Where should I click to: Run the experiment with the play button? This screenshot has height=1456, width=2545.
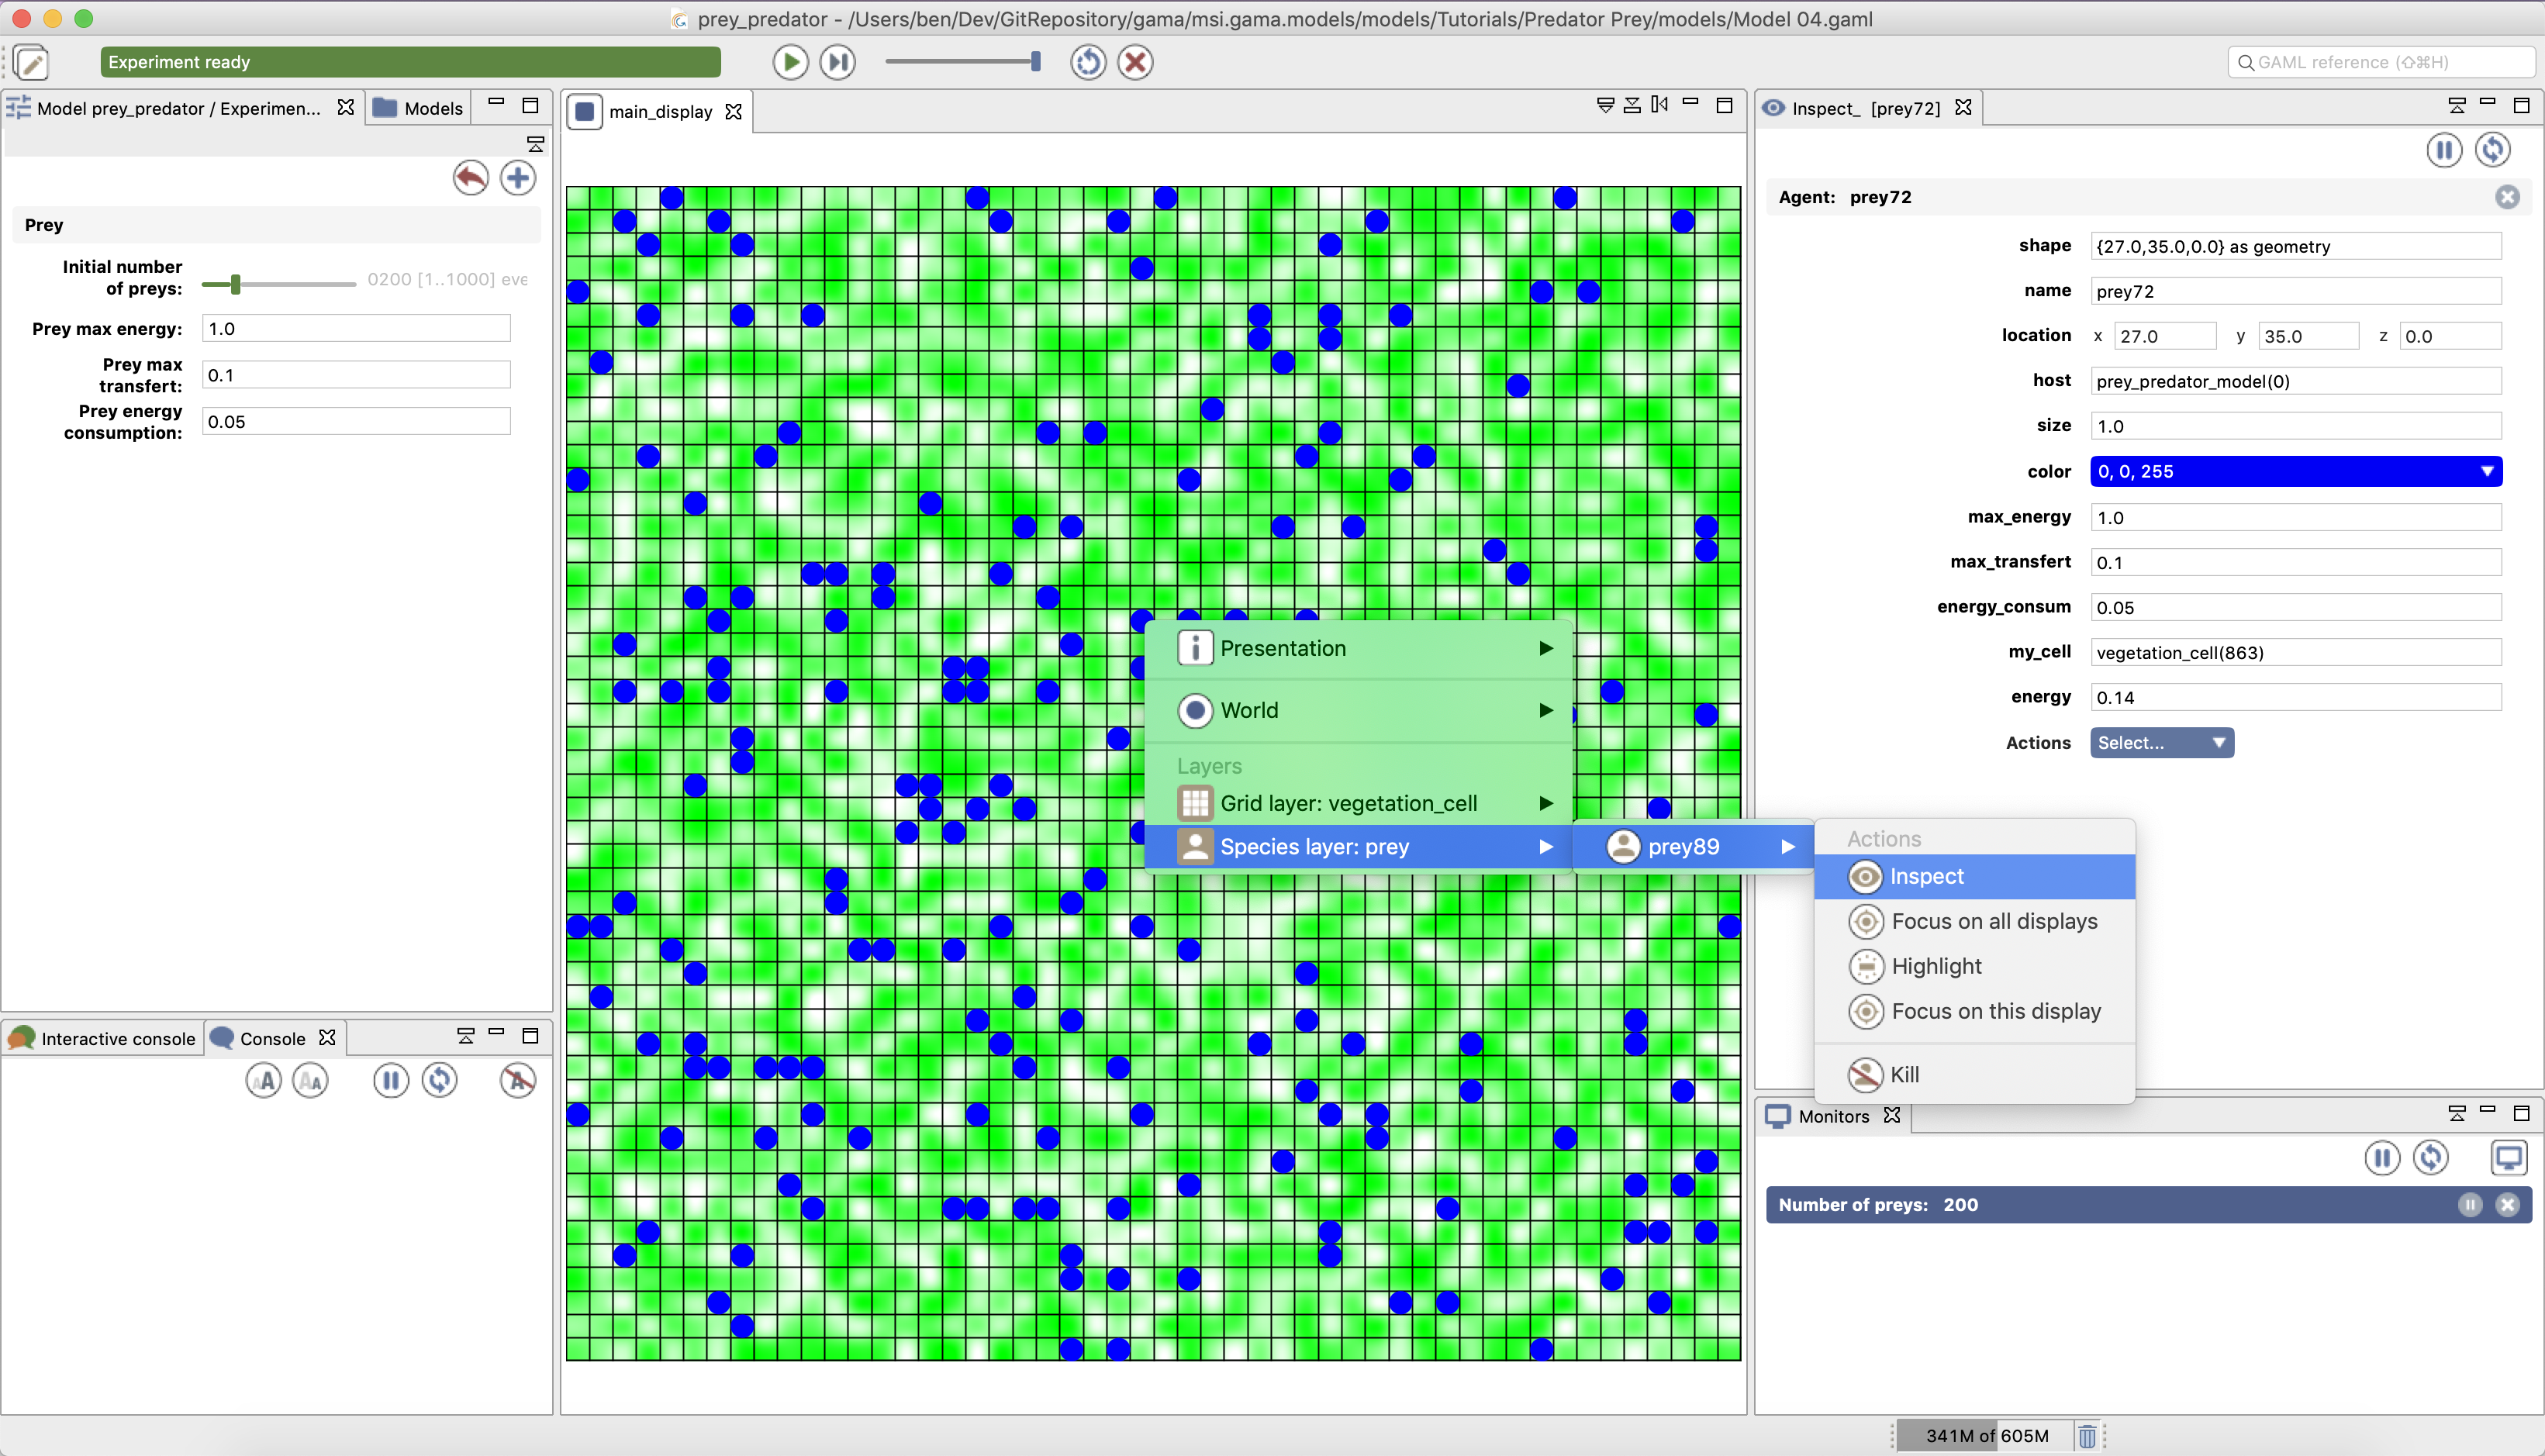tap(790, 62)
